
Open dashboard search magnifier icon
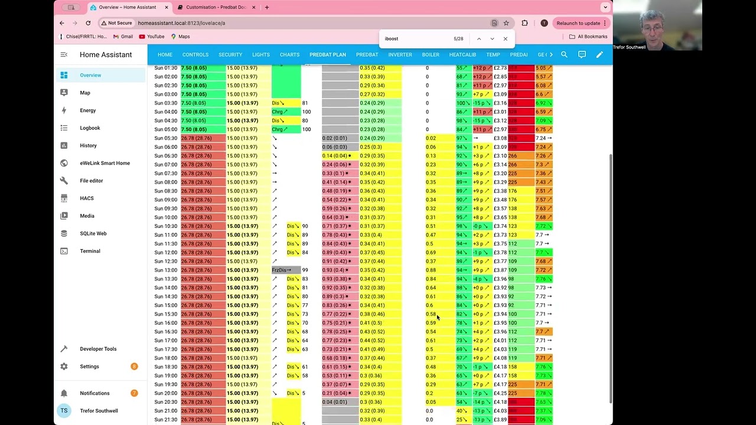click(x=564, y=55)
